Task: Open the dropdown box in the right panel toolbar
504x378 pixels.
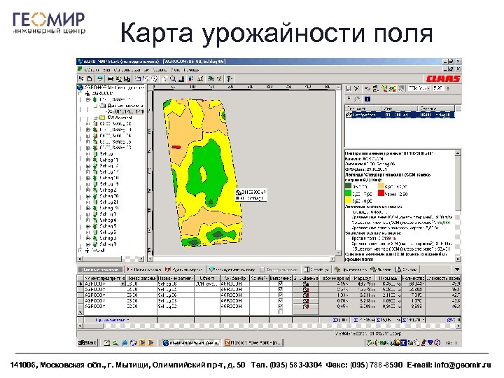Action: pyautogui.click(x=419, y=88)
